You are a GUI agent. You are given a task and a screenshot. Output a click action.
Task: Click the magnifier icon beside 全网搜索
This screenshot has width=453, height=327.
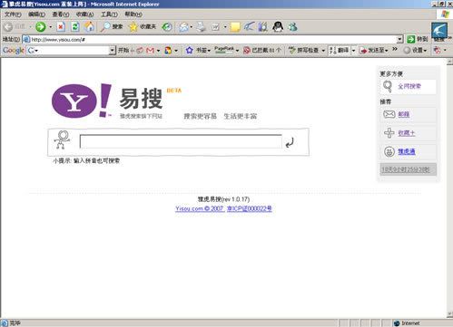tap(388, 86)
